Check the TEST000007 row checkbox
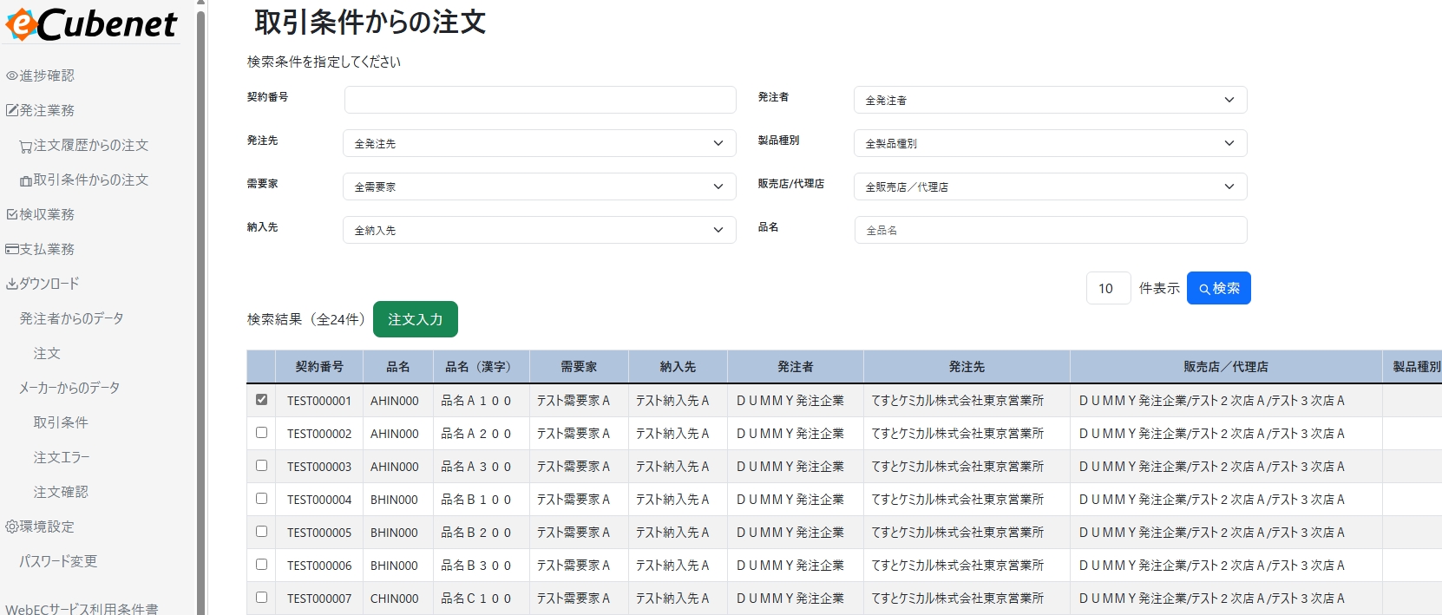1442x615 pixels. click(261, 598)
